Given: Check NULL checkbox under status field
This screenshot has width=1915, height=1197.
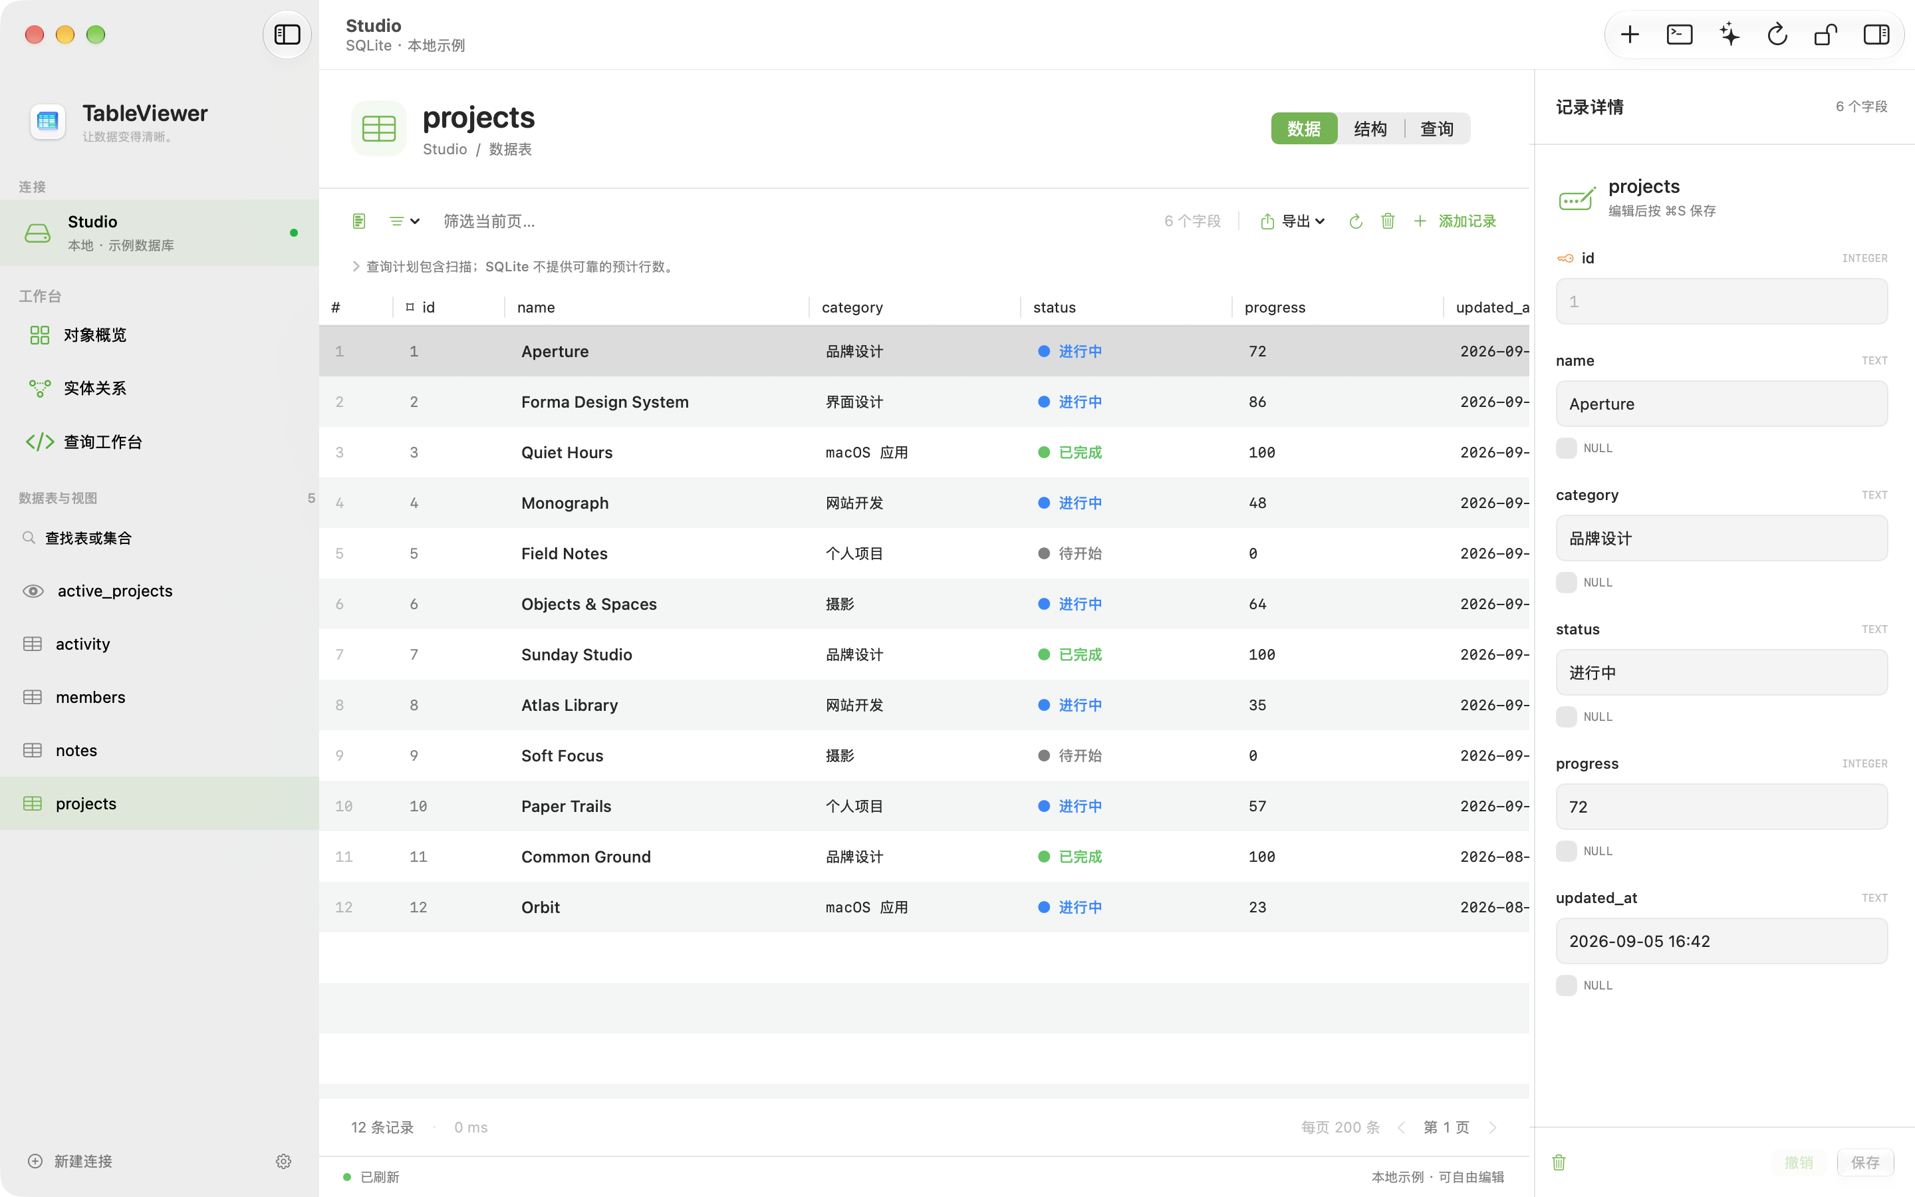Looking at the screenshot, I should point(1566,716).
